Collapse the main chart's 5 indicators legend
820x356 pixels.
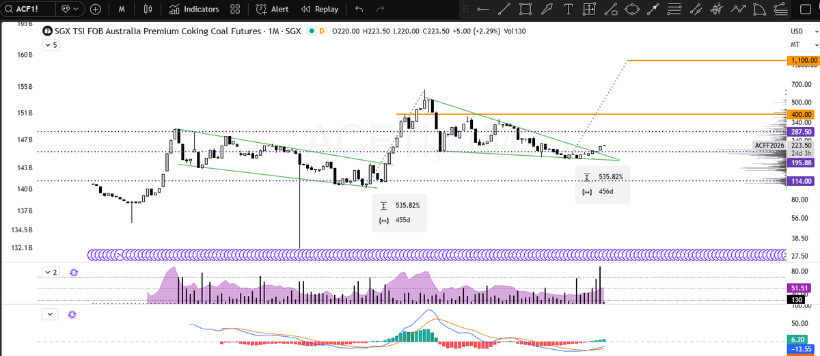[51, 45]
